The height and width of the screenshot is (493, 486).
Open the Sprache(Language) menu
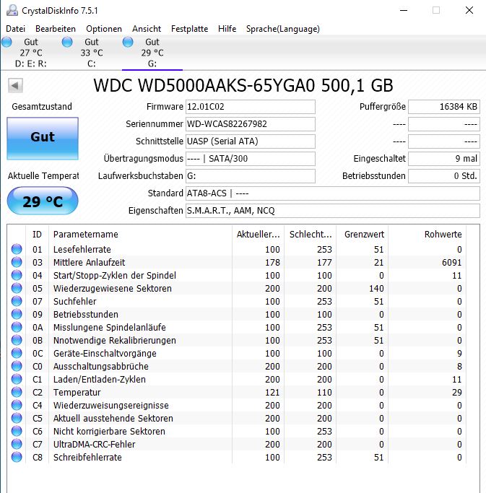pos(283,29)
